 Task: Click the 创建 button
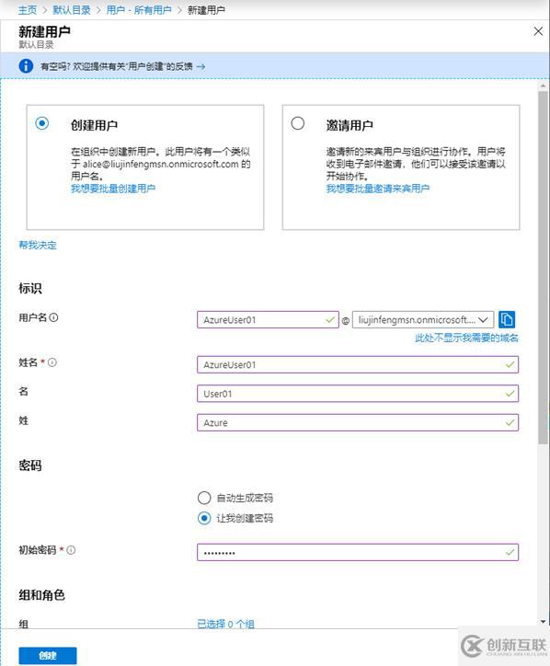click(x=48, y=655)
